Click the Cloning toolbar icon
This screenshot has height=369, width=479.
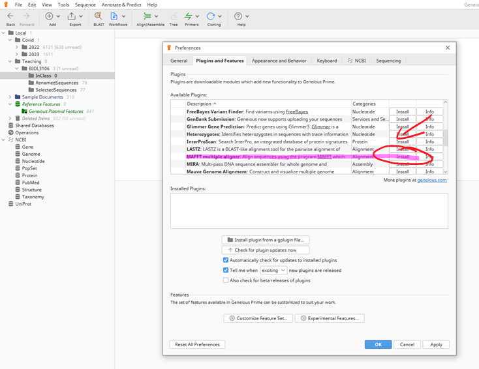211,16
